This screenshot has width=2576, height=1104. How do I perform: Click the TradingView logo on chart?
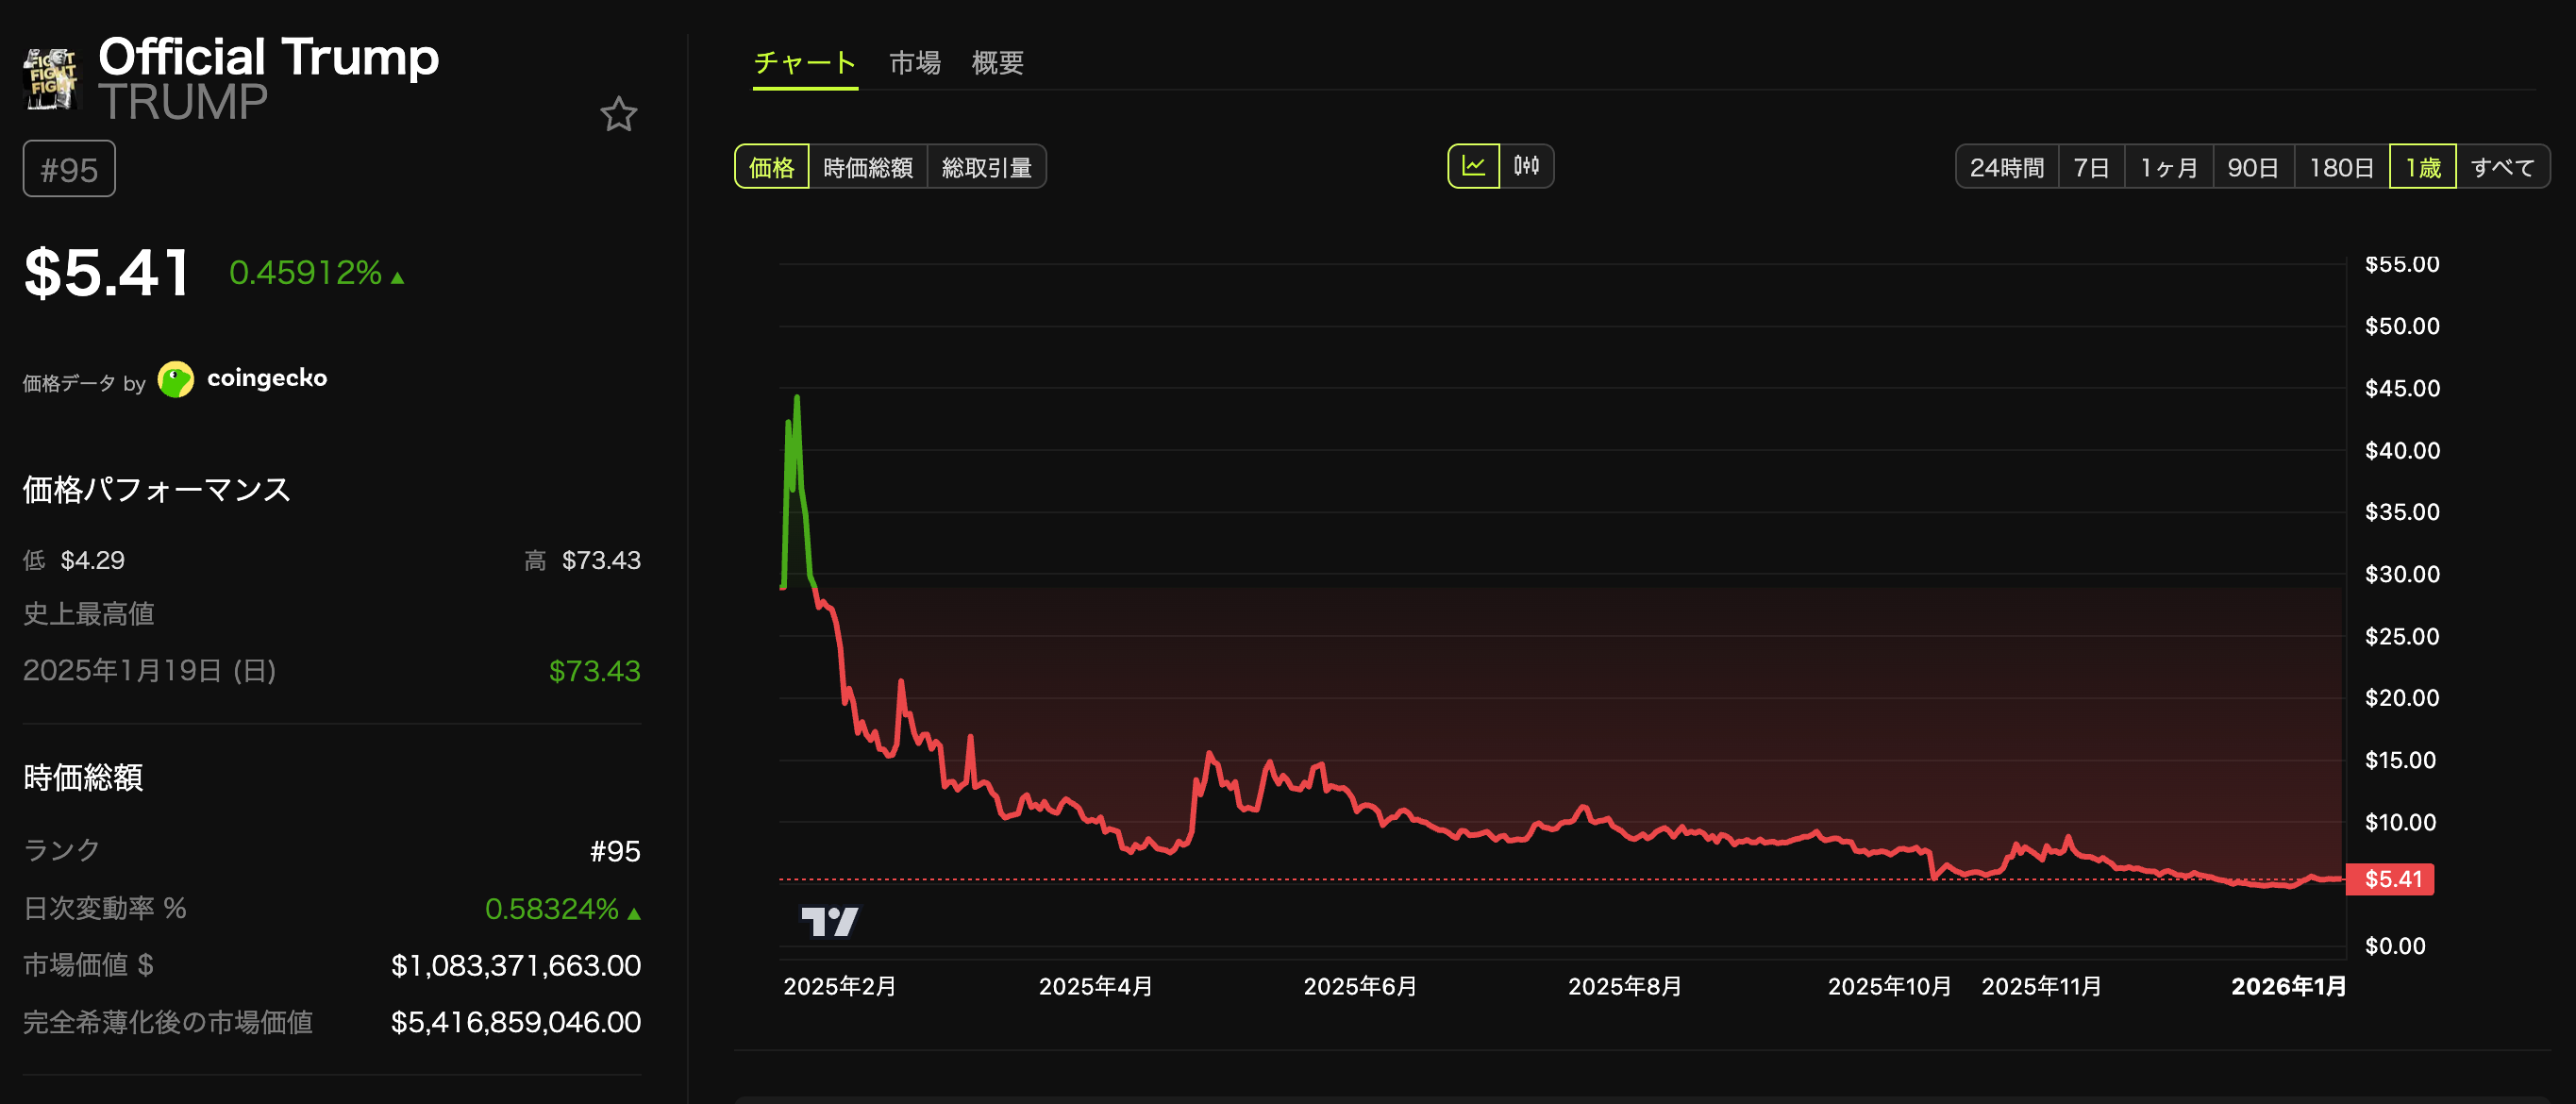coord(829,921)
